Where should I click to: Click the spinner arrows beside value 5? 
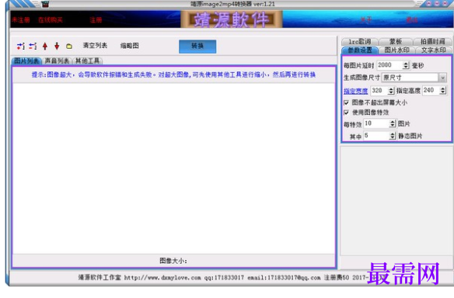click(x=393, y=136)
